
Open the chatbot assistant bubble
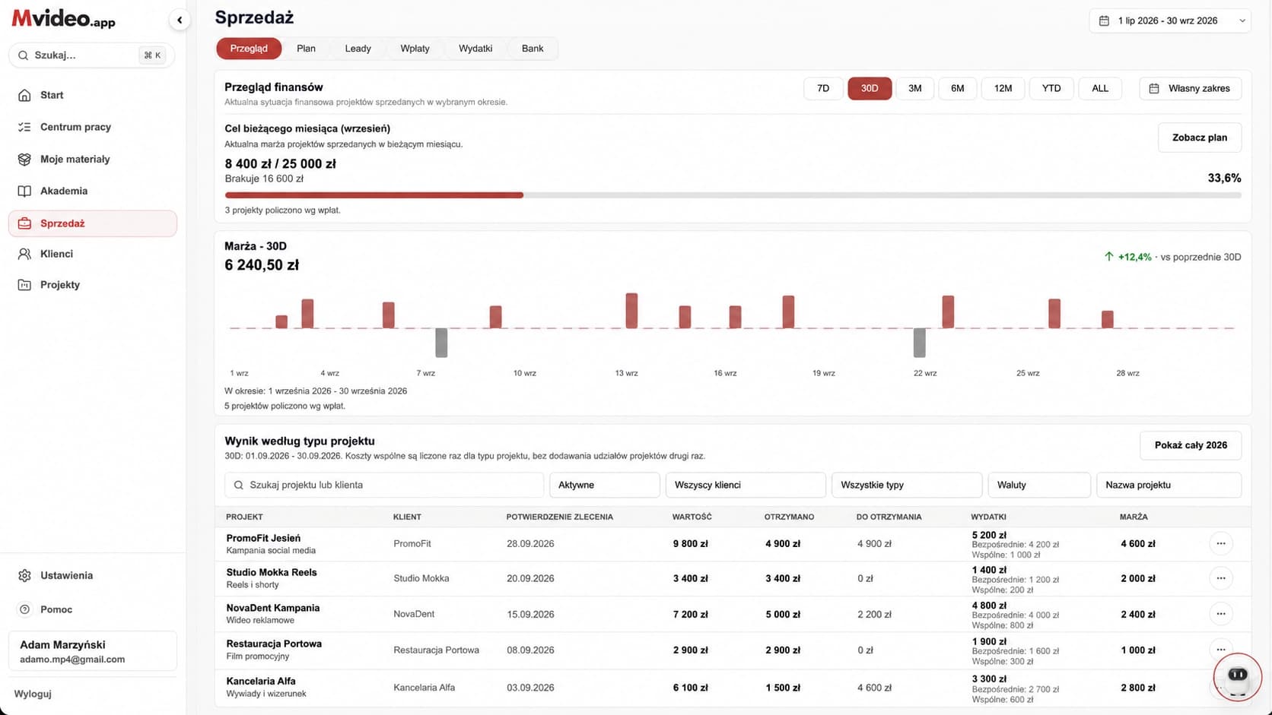(x=1238, y=676)
